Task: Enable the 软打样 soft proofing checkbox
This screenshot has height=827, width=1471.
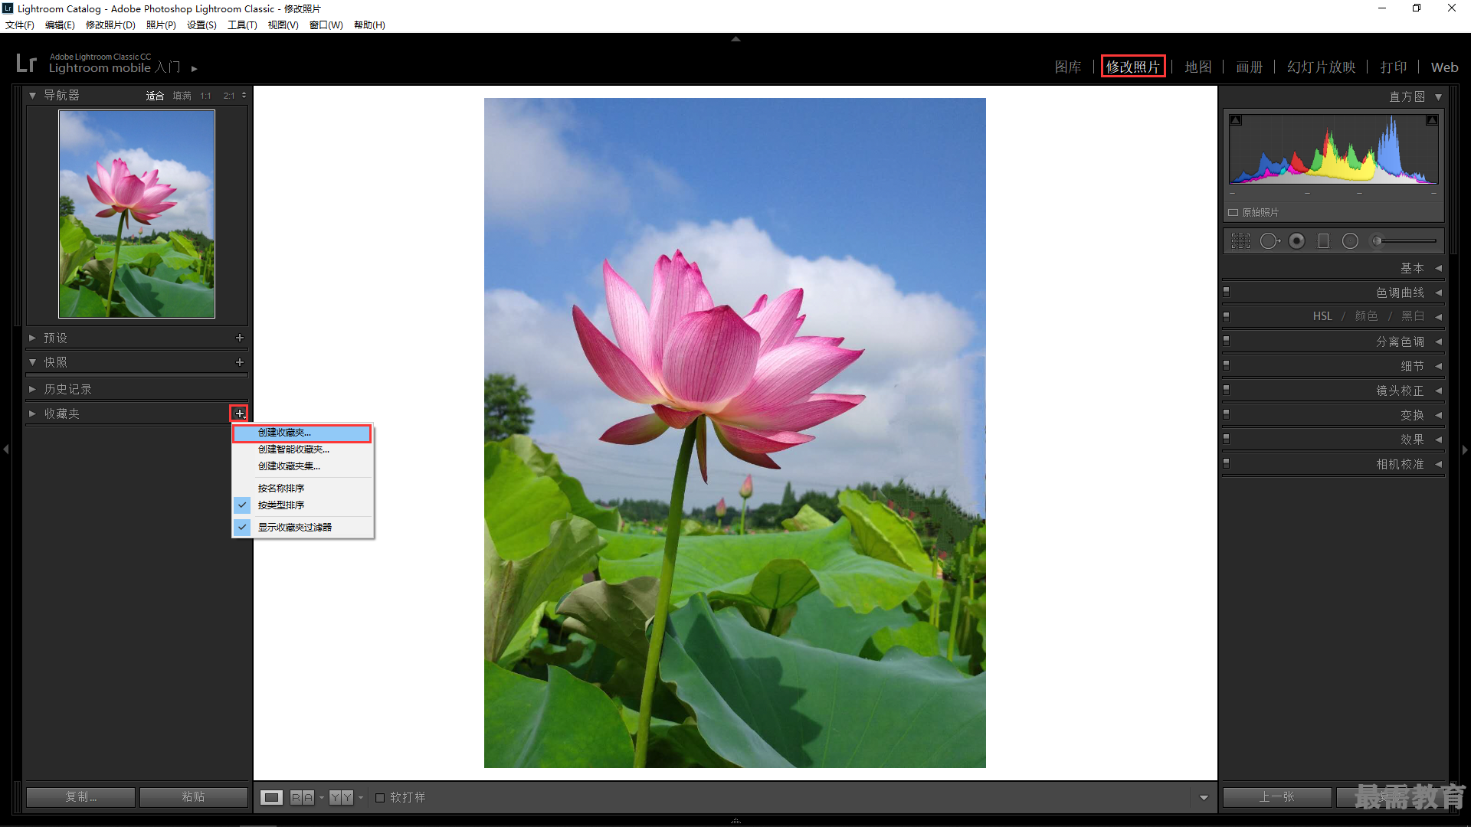Action: click(x=380, y=797)
